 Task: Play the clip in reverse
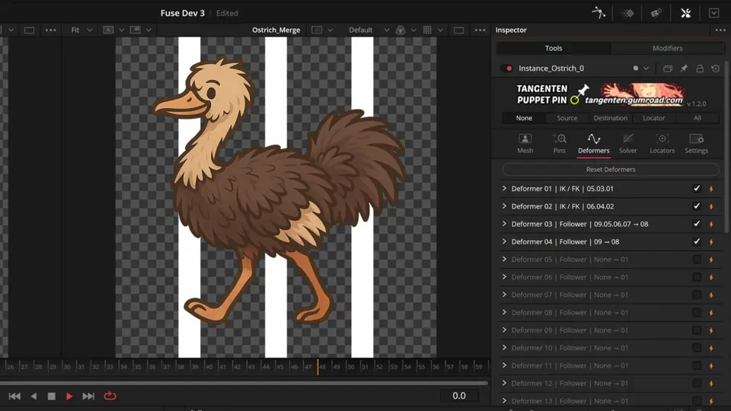pos(34,396)
